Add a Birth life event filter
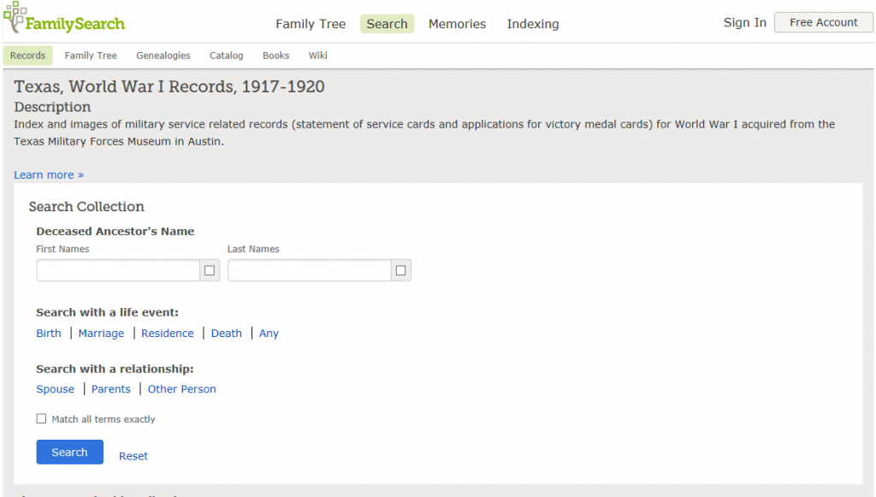The image size is (876, 497). pos(49,334)
